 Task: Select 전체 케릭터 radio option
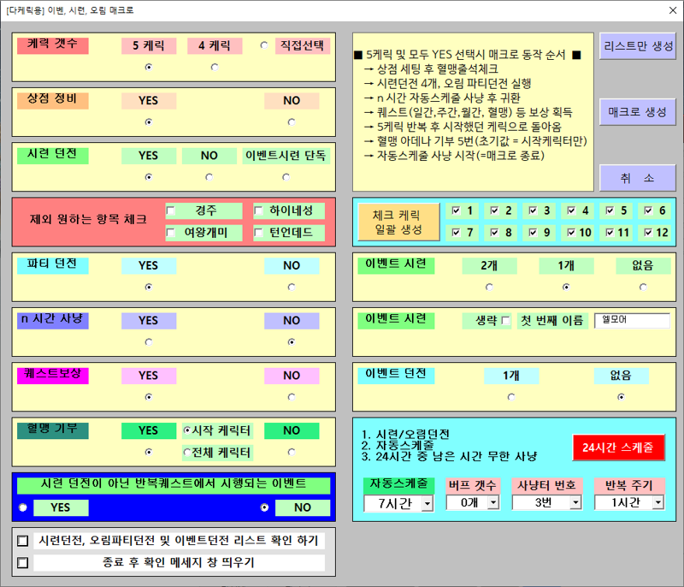[x=187, y=452]
